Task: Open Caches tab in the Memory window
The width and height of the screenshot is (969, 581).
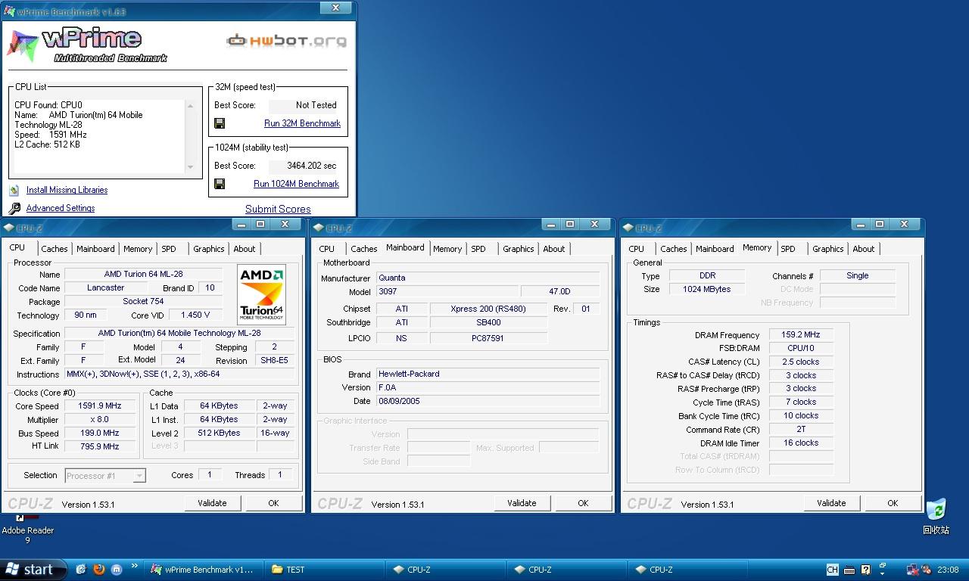Action: pyautogui.click(x=674, y=249)
